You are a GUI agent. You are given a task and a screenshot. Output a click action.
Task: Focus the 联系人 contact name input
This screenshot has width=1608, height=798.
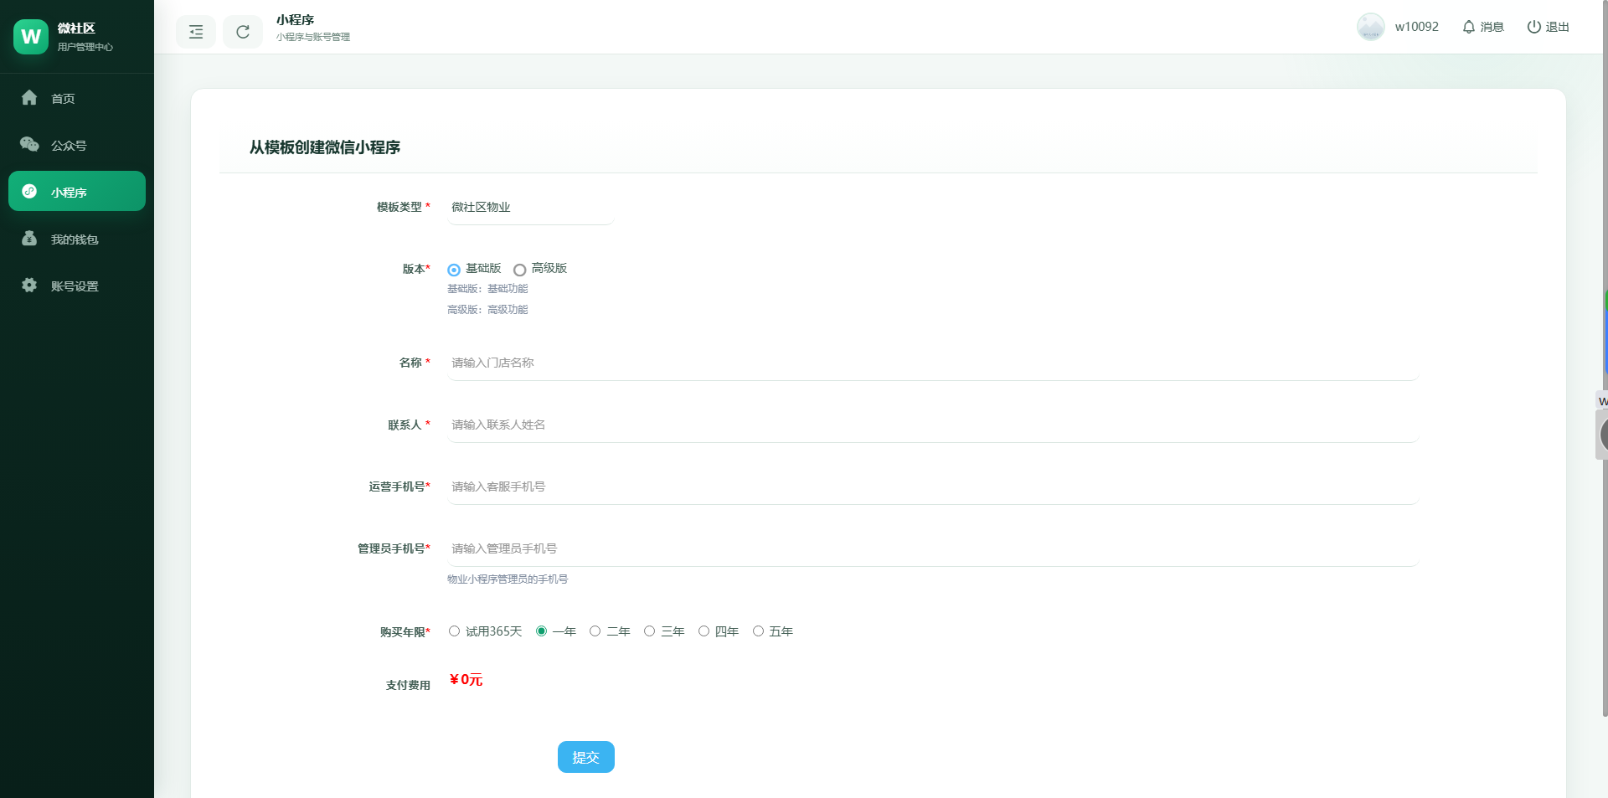932,425
